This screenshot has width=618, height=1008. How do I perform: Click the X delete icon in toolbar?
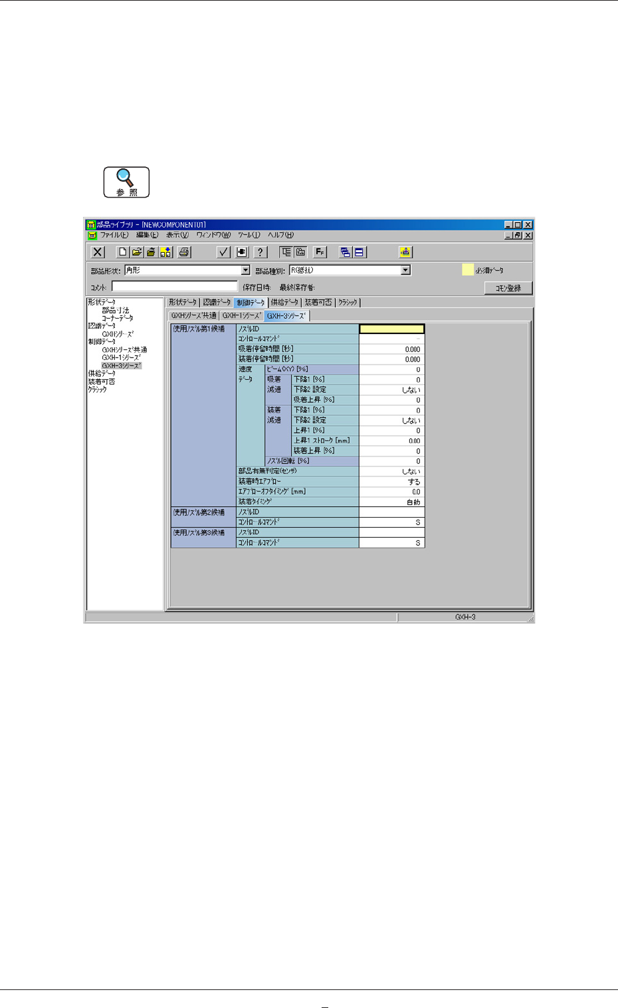(x=98, y=252)
